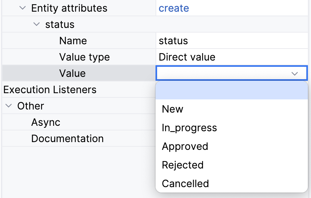The image size is (311, 198).
Task: Collapse the status attribute chevron
Action: point(37,24)
